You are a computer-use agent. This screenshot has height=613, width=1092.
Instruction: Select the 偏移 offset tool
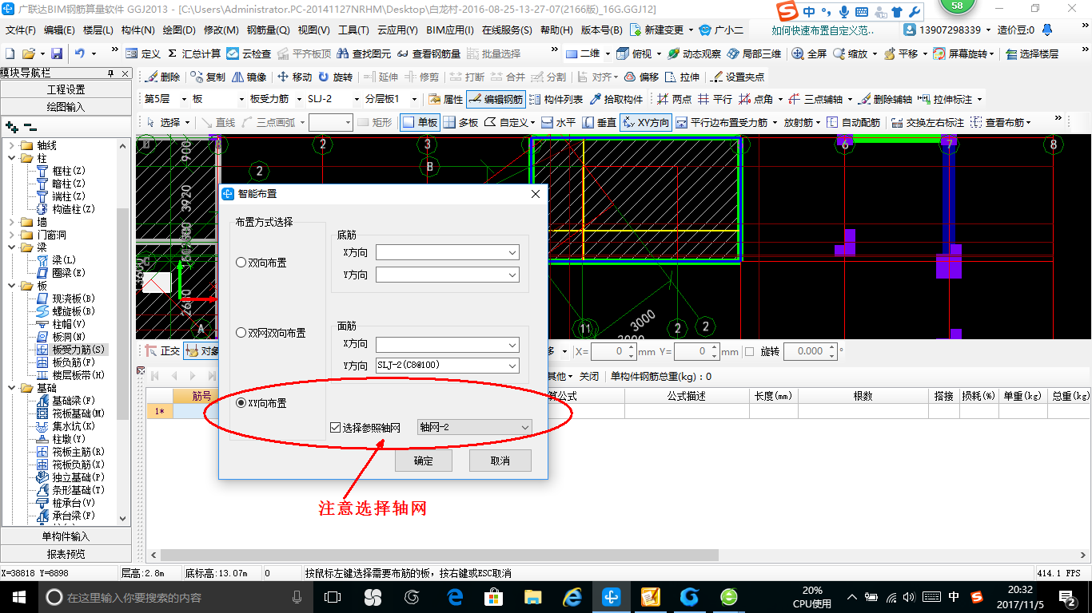641,77
